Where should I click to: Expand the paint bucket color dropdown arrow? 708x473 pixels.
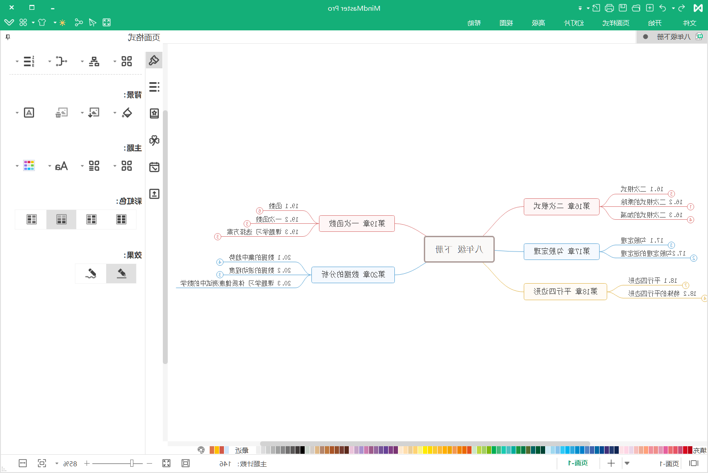click(115, 113)
